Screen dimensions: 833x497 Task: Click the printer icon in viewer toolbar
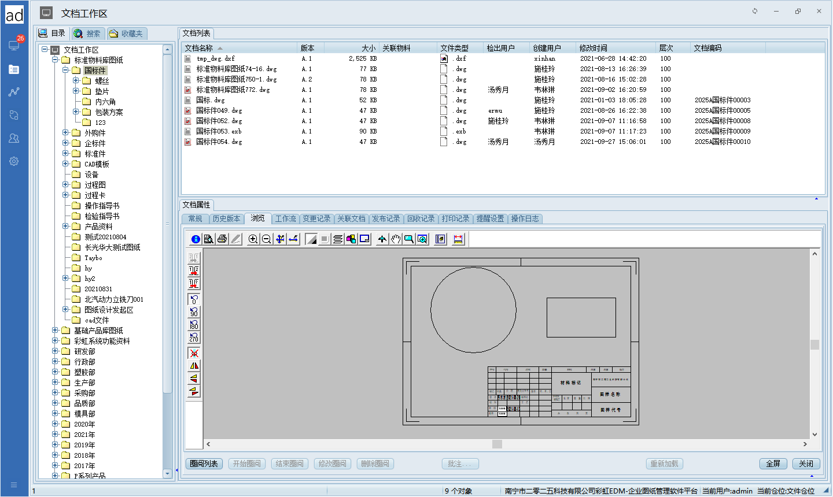pyautogui.click(x=222, y=239)
